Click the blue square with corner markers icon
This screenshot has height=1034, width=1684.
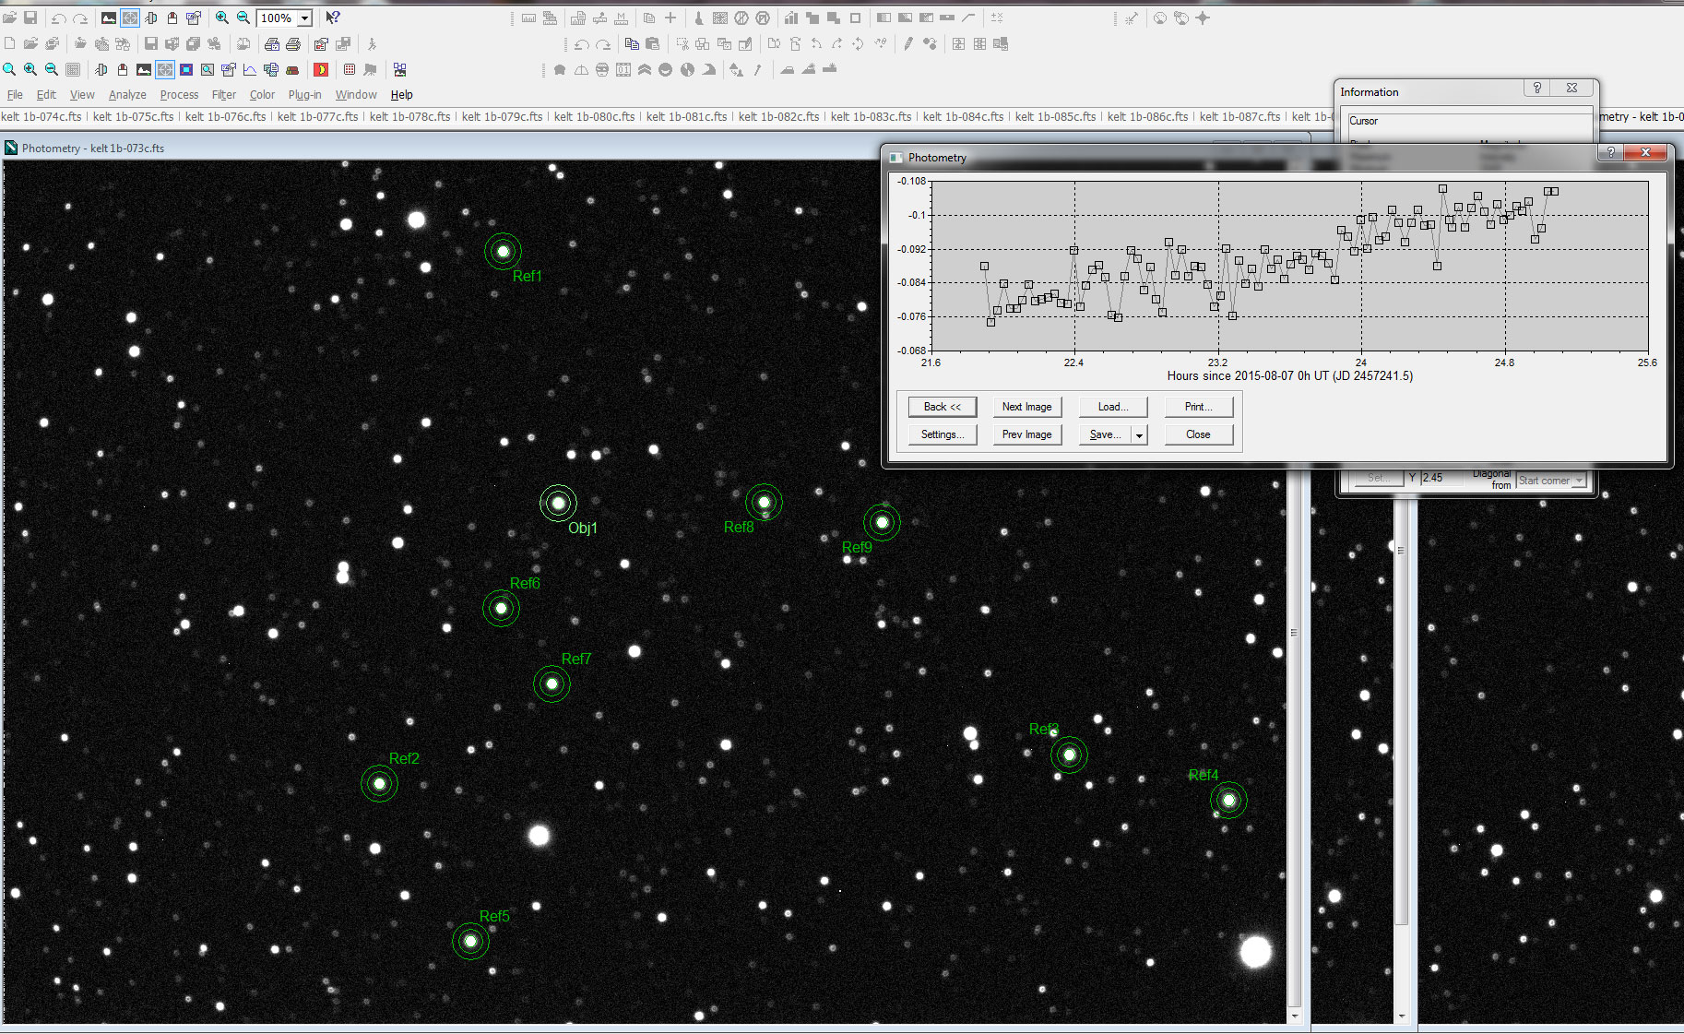(186, 70)
